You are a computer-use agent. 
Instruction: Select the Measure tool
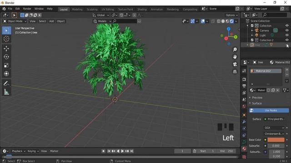point(6,92)
